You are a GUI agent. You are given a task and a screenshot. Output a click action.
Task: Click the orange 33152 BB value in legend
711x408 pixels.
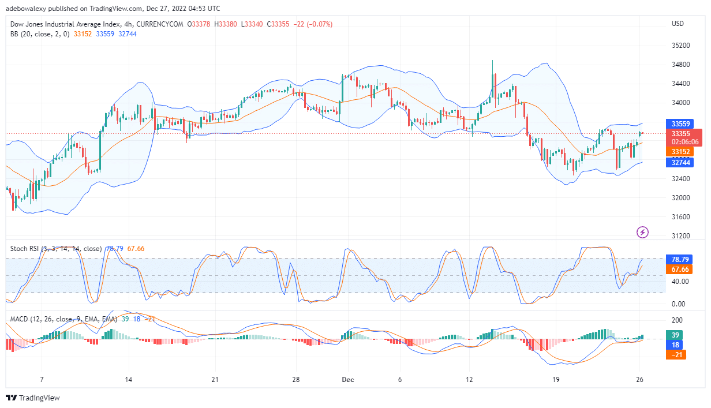pyautogui.click(x=83, y=34)
